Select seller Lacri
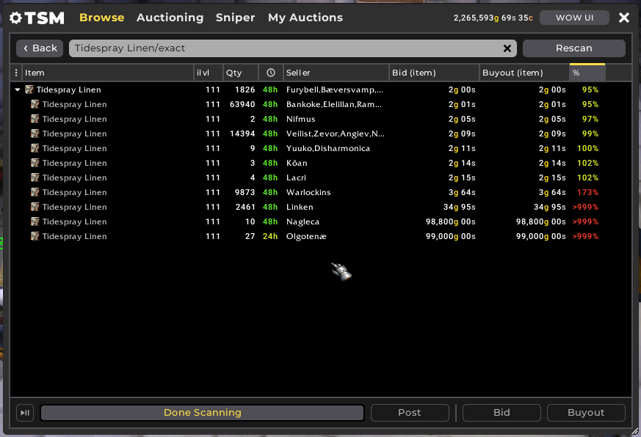 point(296,177)
